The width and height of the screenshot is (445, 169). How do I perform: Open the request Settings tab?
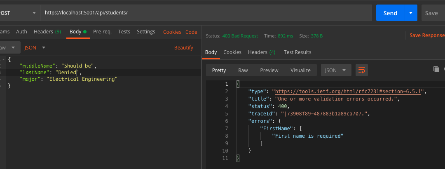pos(146,32)
